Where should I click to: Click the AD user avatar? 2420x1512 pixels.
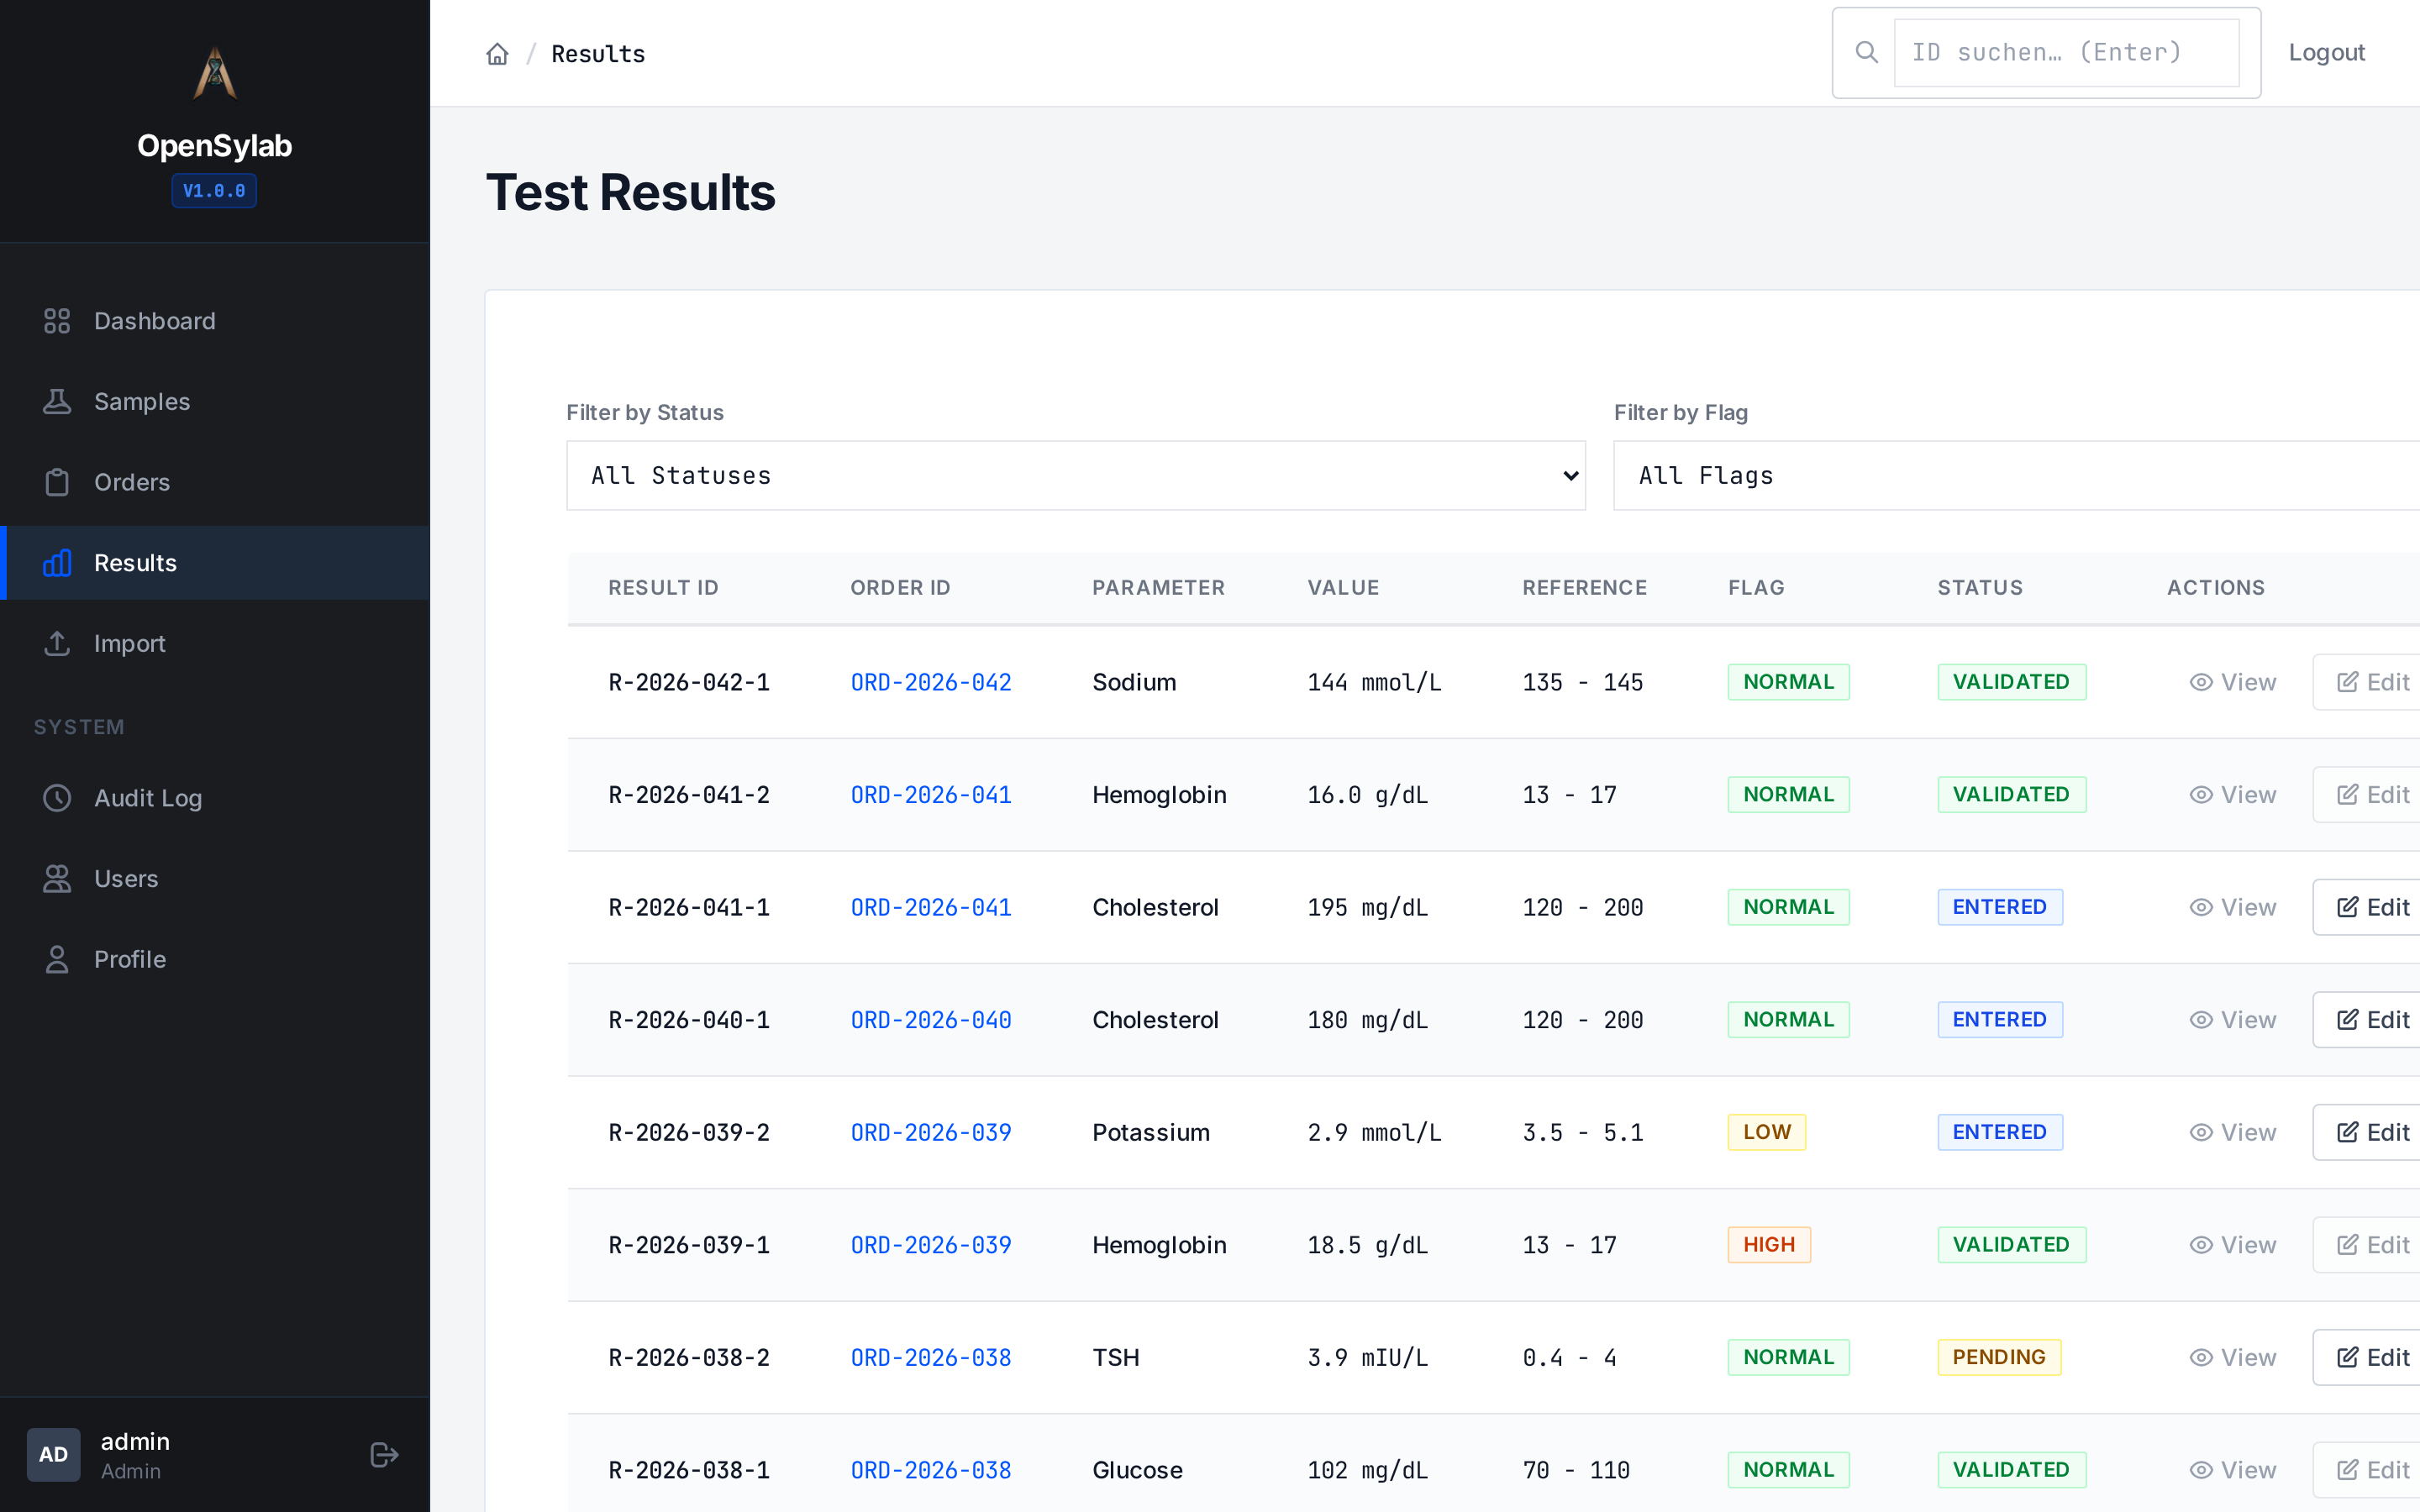pyautogui.click(x=54, y=1454)
